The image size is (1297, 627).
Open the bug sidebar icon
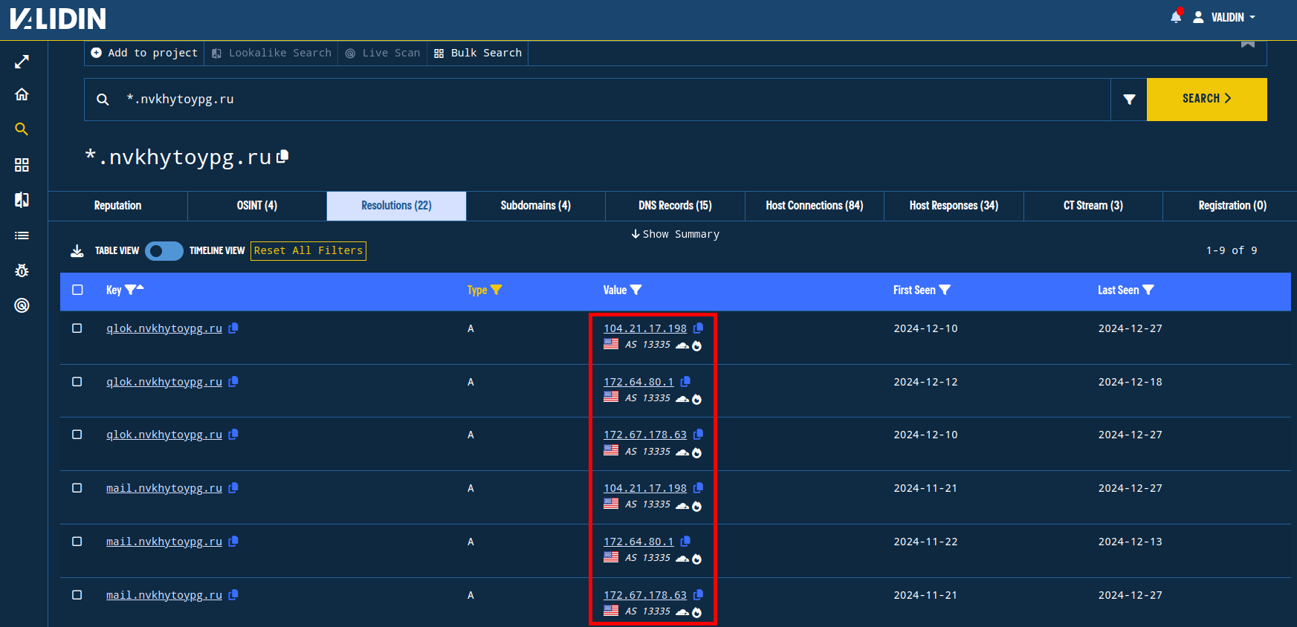tap(22, 270)
